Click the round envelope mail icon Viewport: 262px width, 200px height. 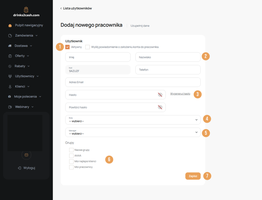(26, 155)
